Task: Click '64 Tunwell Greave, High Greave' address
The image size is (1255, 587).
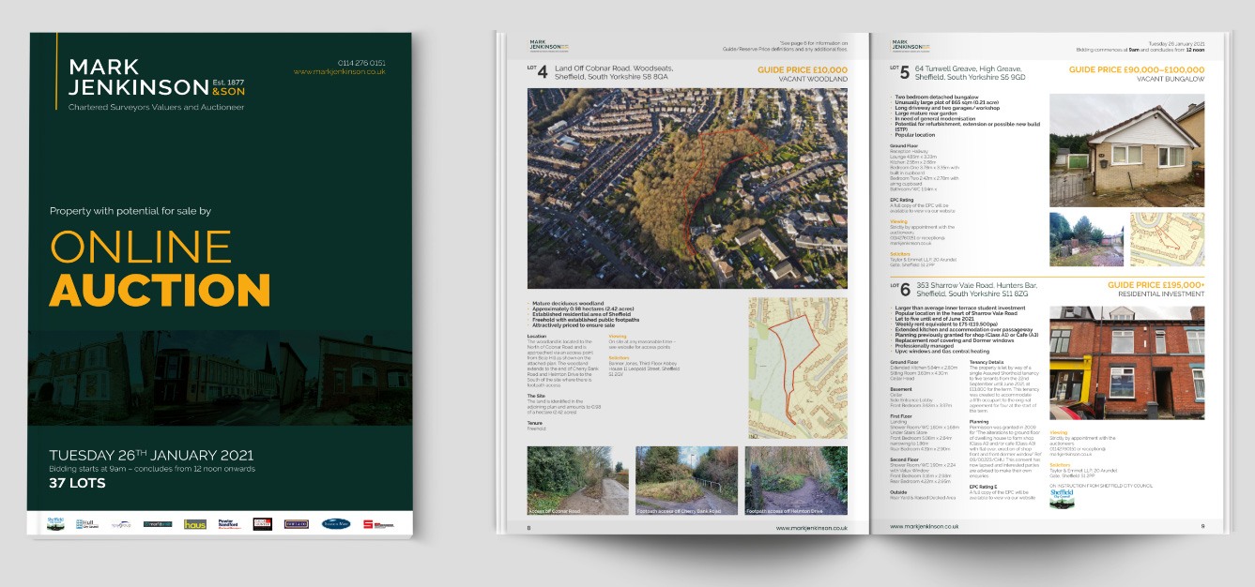Action: coord(968,68)
